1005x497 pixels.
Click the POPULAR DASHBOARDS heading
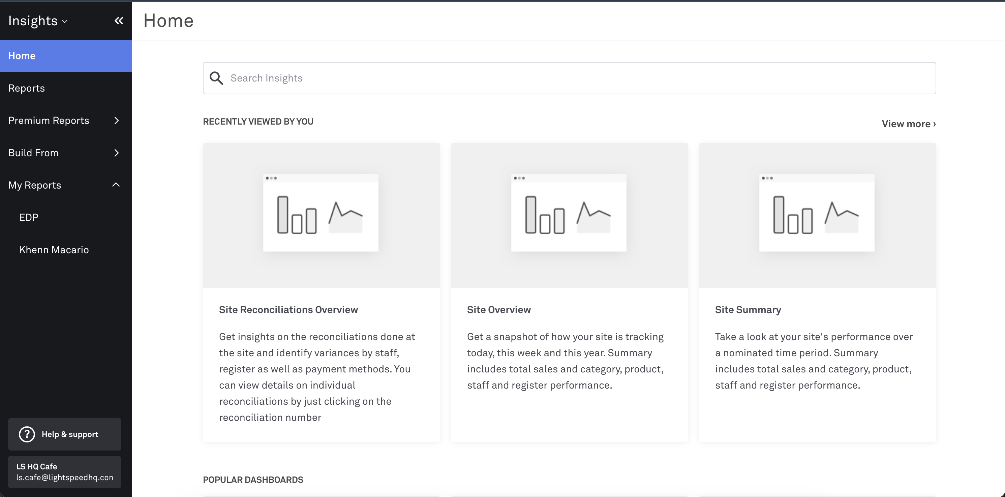tap(253, 480)
